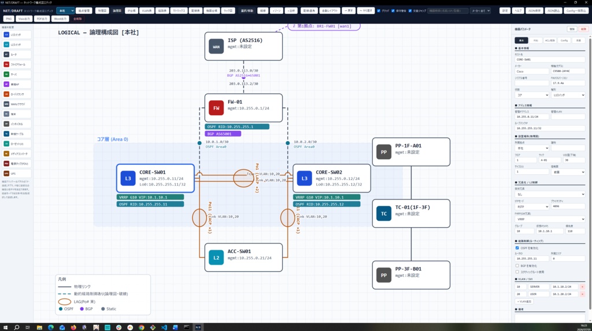Viewport: 592px width, 331px height.
Task: Select the load balancer palette icon
Action: pyautogui.click(x=6, y=94)
